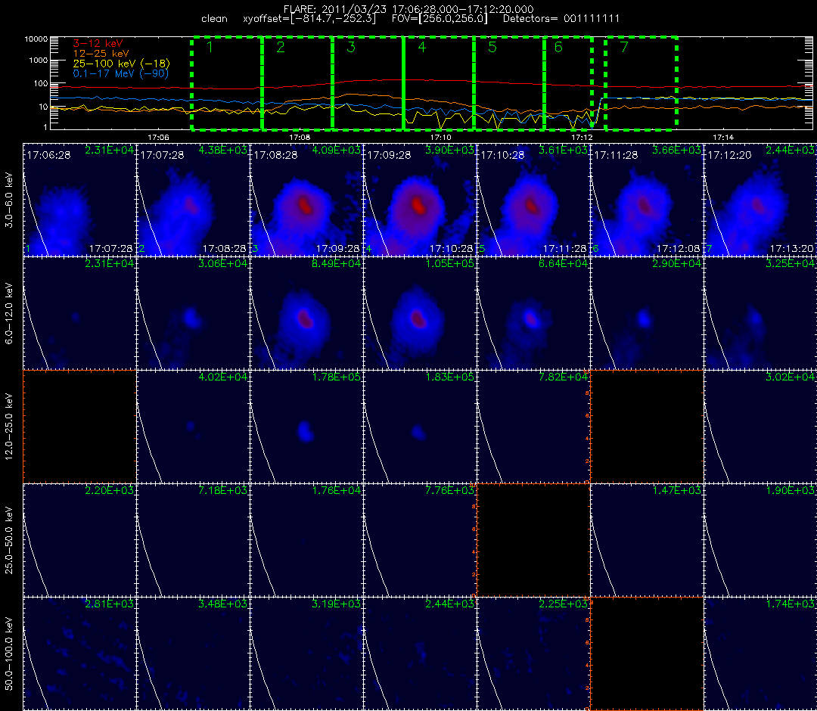Click the FLARE 2011/03/23 title line
Screen dimensions: 817x711
coord(408,9)
